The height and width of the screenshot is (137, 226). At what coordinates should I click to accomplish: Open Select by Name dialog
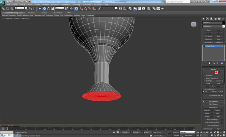30,8
